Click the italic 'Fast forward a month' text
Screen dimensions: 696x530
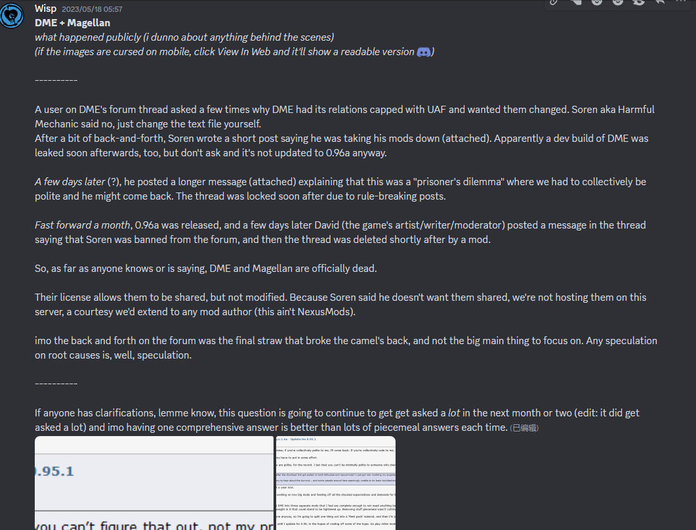point(82,225)
